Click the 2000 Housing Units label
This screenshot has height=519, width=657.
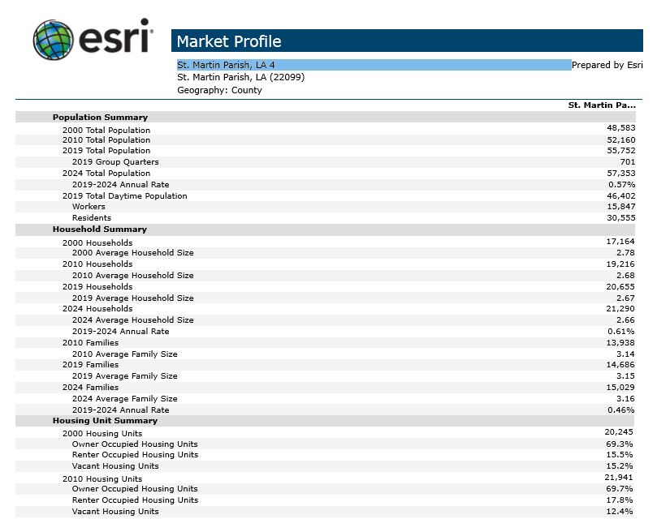click(102, 434)
